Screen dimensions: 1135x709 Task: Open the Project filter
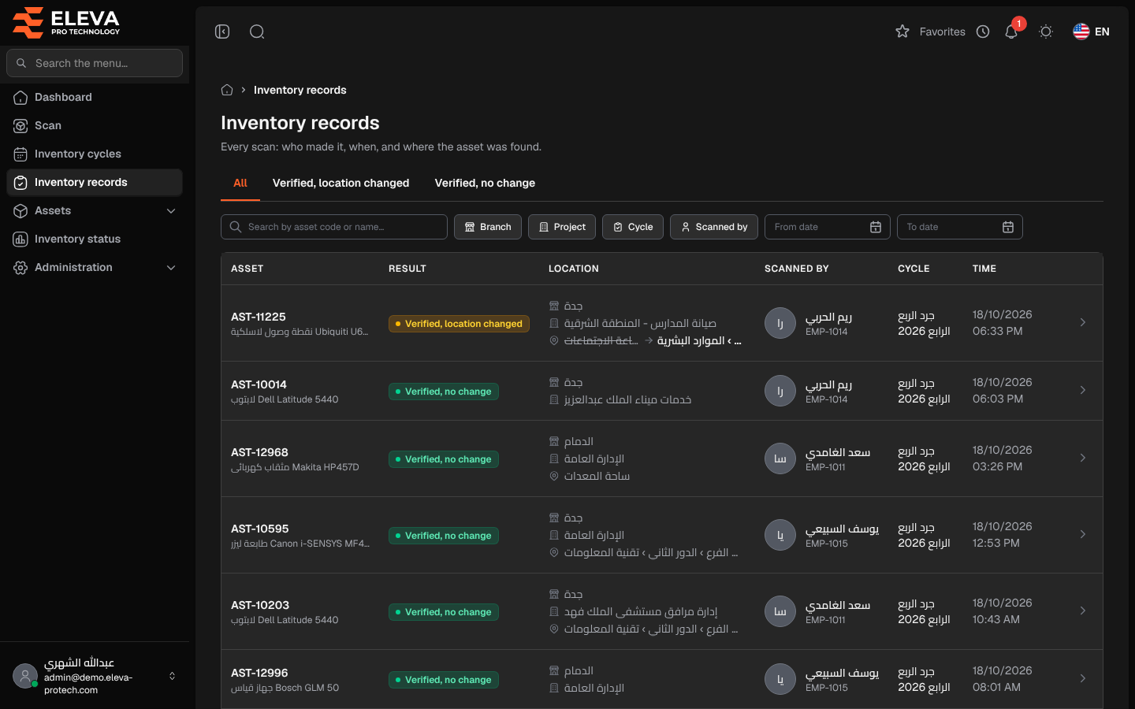click(x=562, y=227)
